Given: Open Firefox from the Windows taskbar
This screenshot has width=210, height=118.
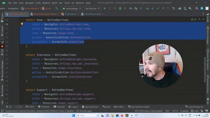Looking at the screenshot, I should pyautogui.click(x=122, y=115).
